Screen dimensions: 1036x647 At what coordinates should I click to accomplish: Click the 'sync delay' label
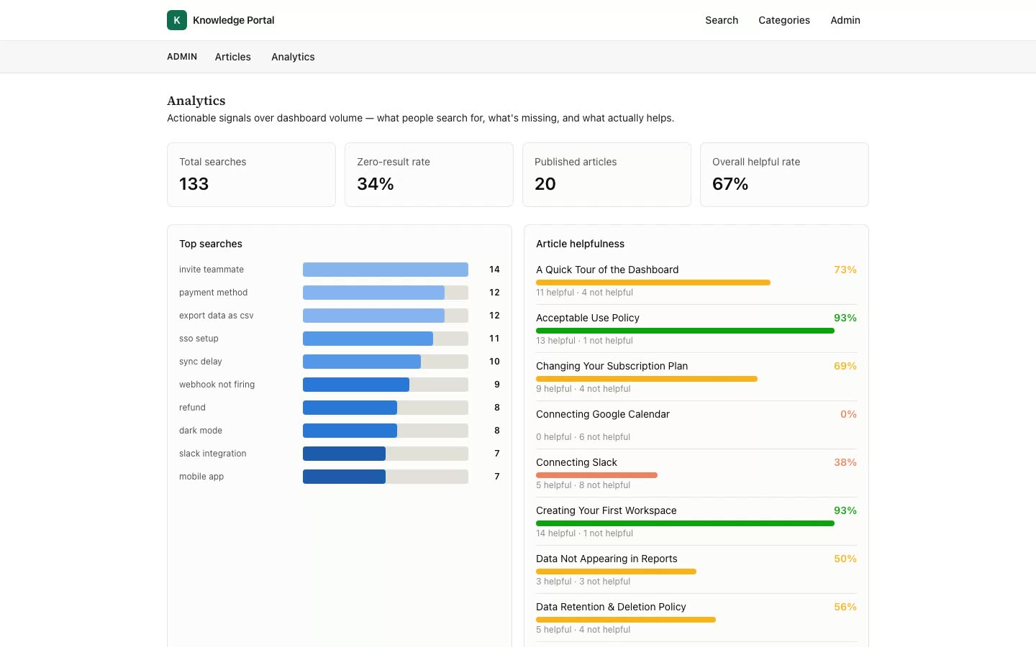click(x=201, y=362)
